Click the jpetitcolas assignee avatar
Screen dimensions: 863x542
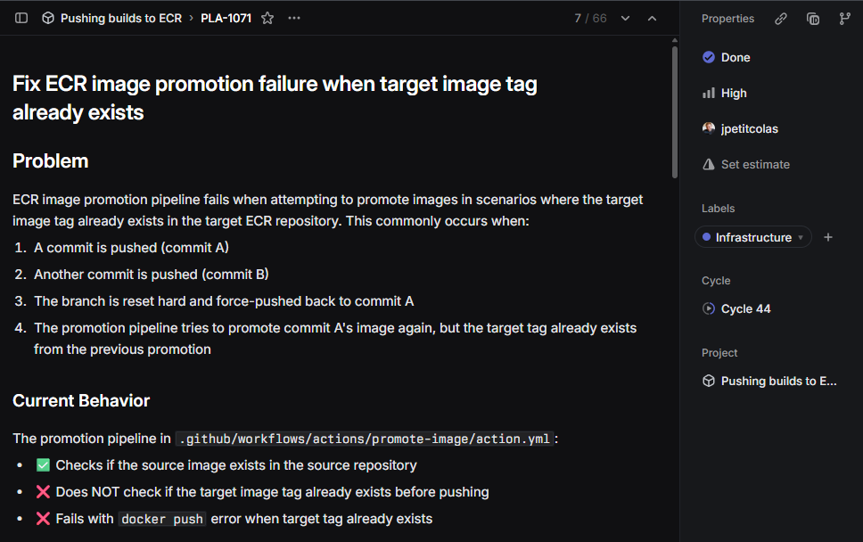point(707,128)
